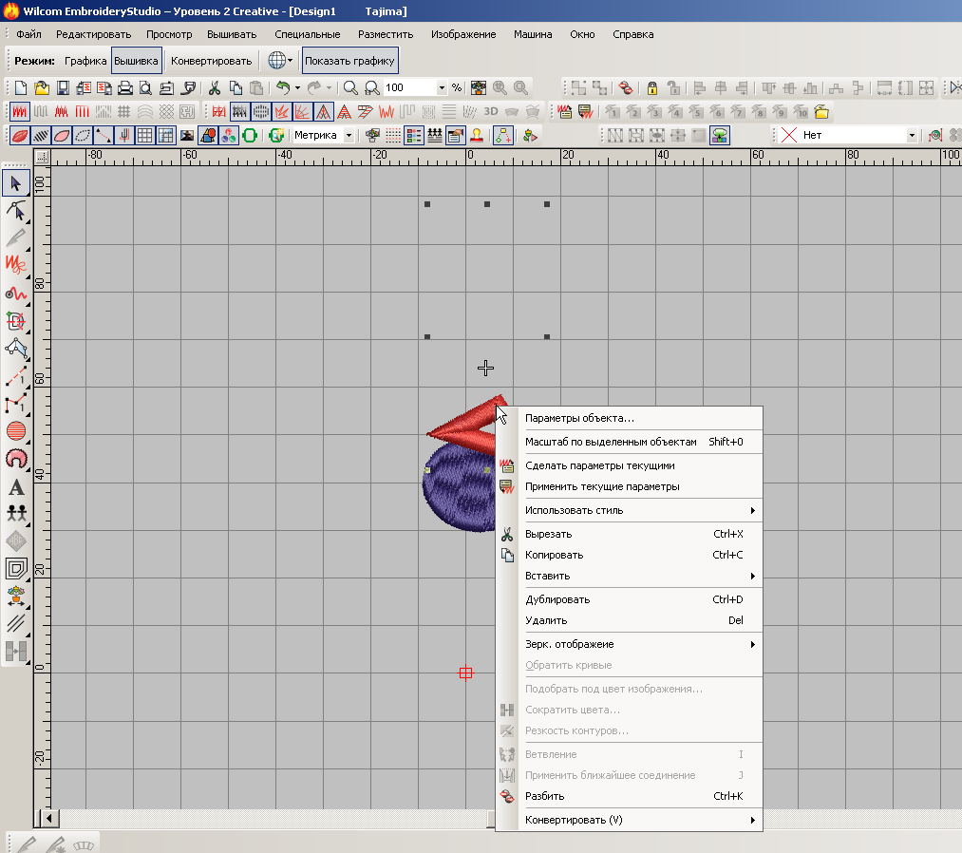Image resolution: width=962 pixels, height=853 pixels.
Task: Click the closed padlock Lock icon
Action: point(652,87)
